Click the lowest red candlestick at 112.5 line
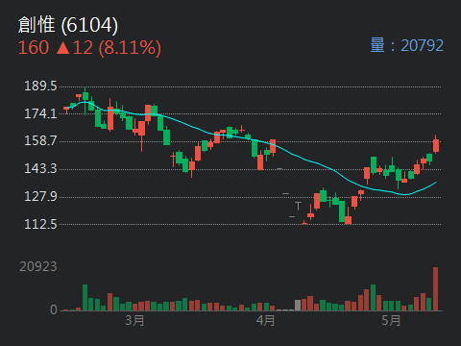The height and width of the screenshot is (346, 461). pyautogui.click(x=348, y=219)
